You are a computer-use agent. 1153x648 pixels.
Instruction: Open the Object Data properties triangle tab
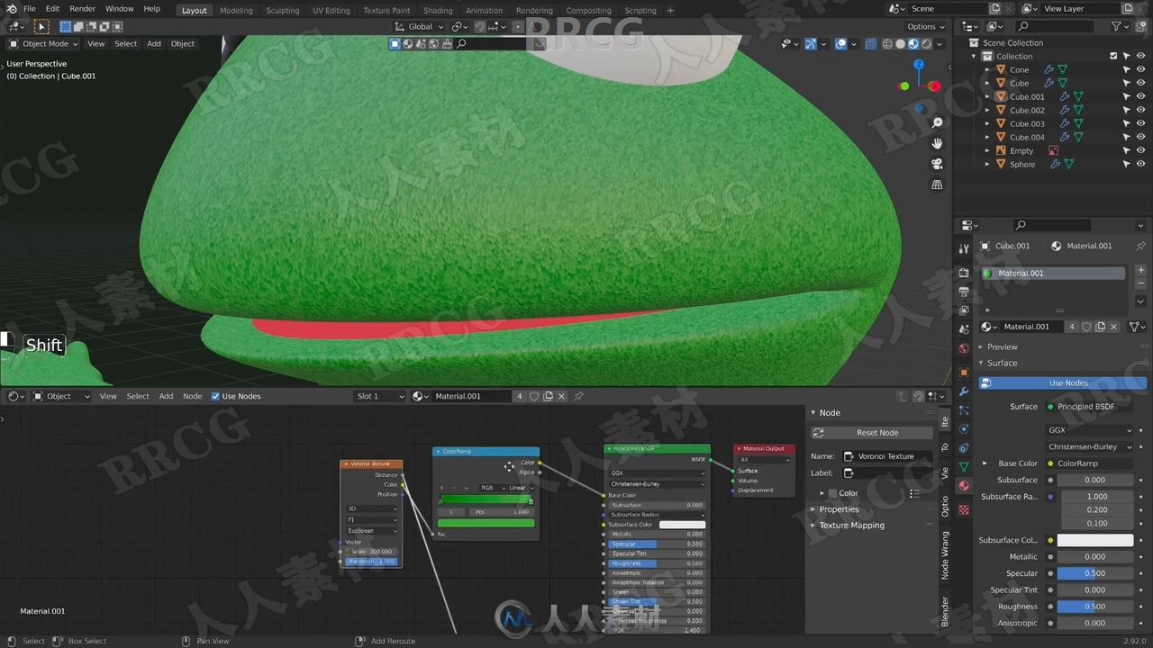coord(964,466)
